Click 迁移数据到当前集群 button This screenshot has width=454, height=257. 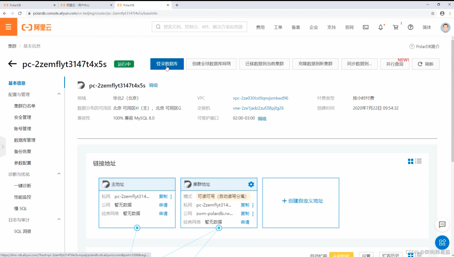(x=265, y=64)
